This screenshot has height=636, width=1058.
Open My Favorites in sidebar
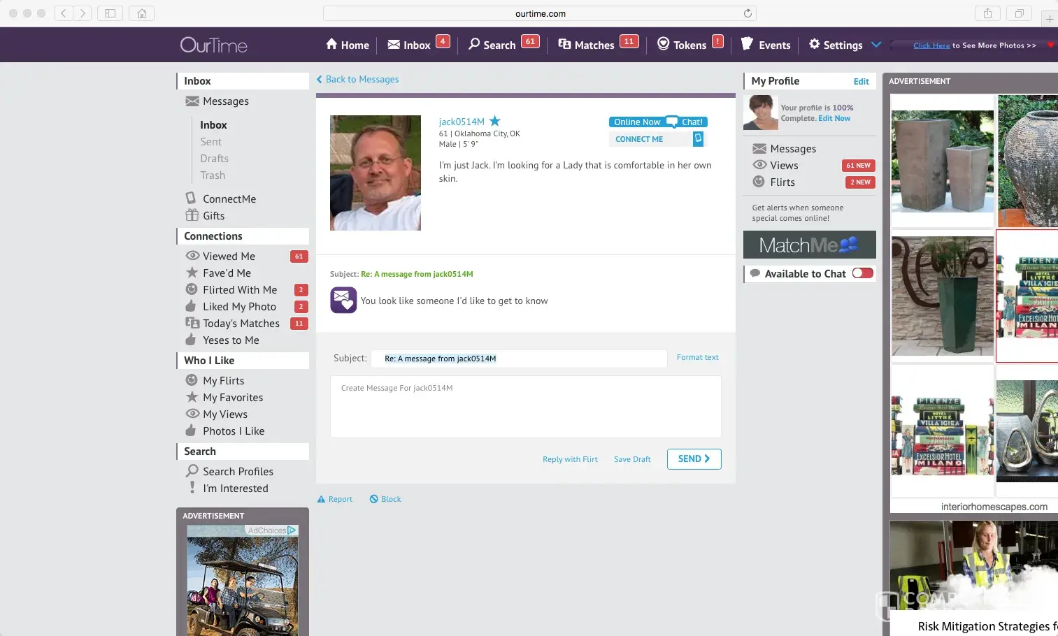(x=233, y=398)
